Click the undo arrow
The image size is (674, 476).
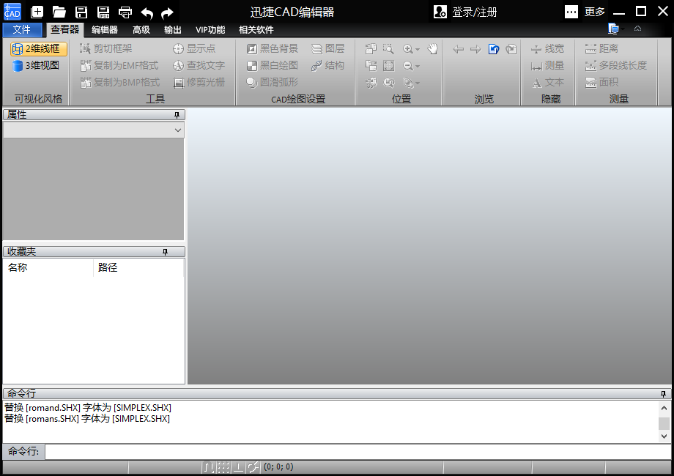pos(147,13)
